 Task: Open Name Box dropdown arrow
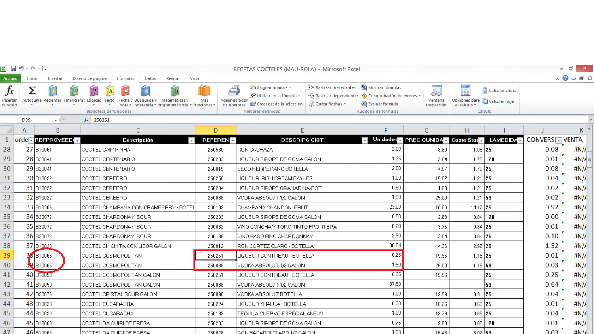point(55,120)
